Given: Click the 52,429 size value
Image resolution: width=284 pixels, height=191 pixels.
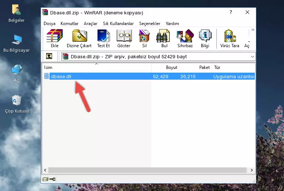Looking at the screenshot, I should tap(161, 76).
